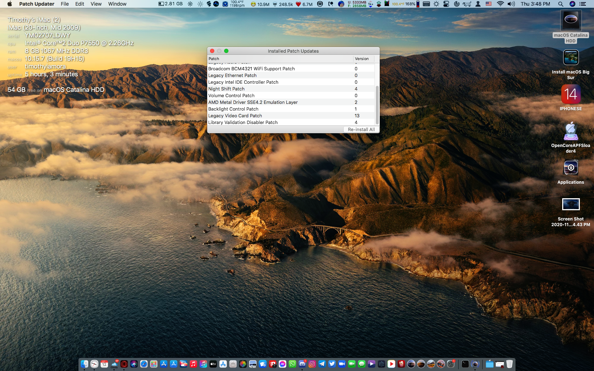Select the Volume Control Patch row
This screenshot has width=594, height=371.
(x=291, y=95)
